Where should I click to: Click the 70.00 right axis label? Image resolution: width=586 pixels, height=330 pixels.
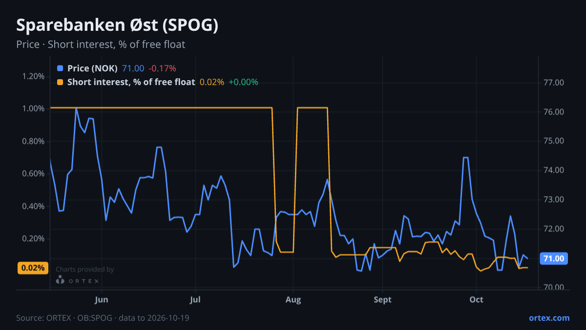[x=554, y=287]
